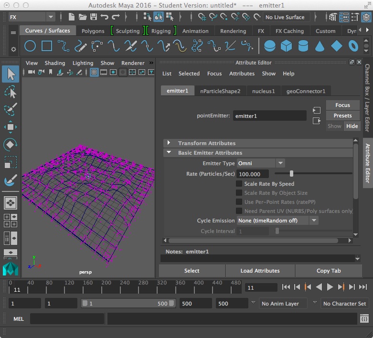This screenshot has width=373, height=338.
Task: Adjust the Rate Particles/Sec slider
Action: pos(291,174)
